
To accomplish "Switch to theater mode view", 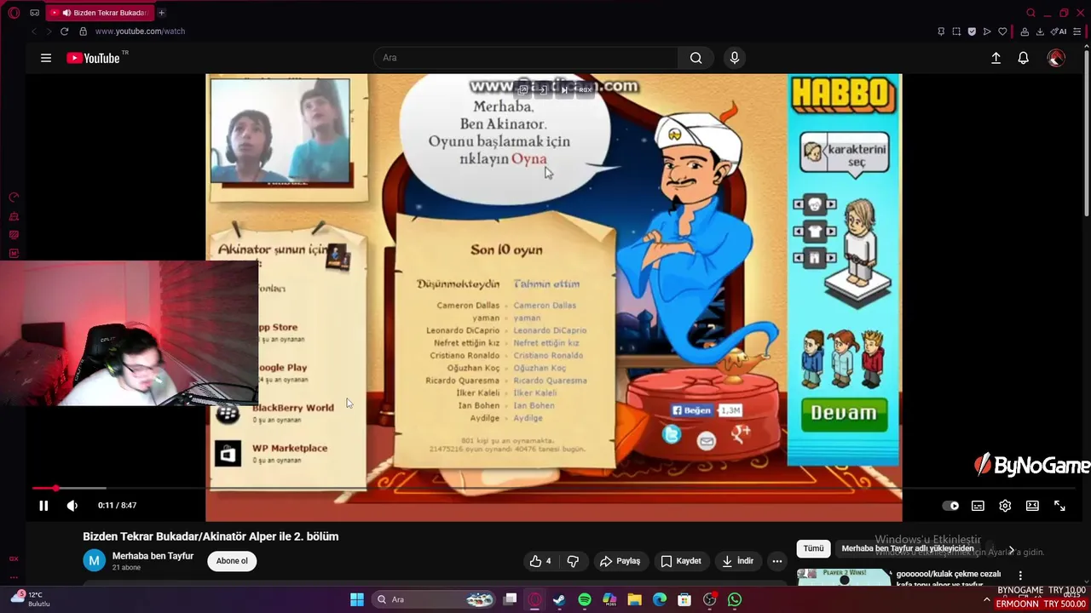I will tap(1032, 506).
